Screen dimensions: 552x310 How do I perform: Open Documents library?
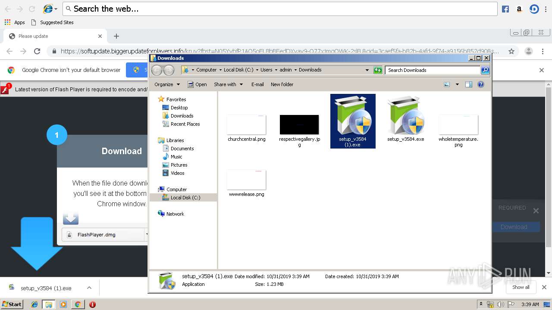[178, 149]
